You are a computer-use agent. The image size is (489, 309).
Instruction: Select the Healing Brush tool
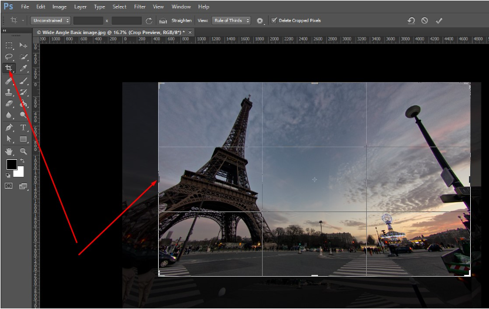coord(9,81)
